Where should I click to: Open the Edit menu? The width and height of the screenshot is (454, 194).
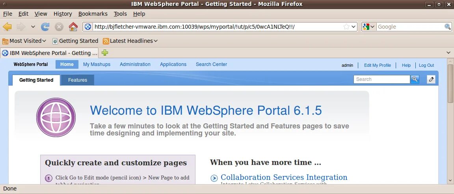click(24, 14)
